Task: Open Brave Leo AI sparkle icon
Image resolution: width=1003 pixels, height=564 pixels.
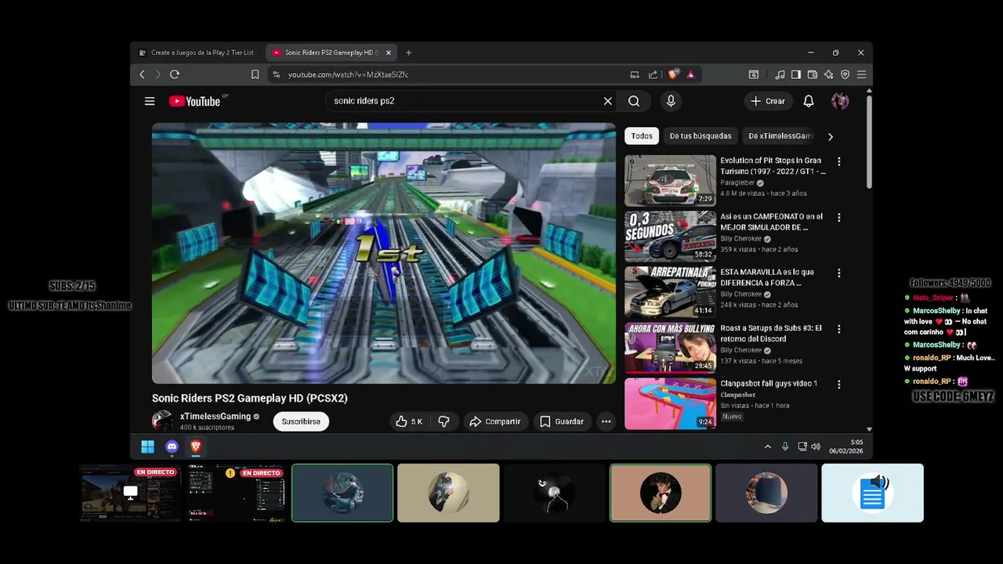Action: tap(828, 74)
